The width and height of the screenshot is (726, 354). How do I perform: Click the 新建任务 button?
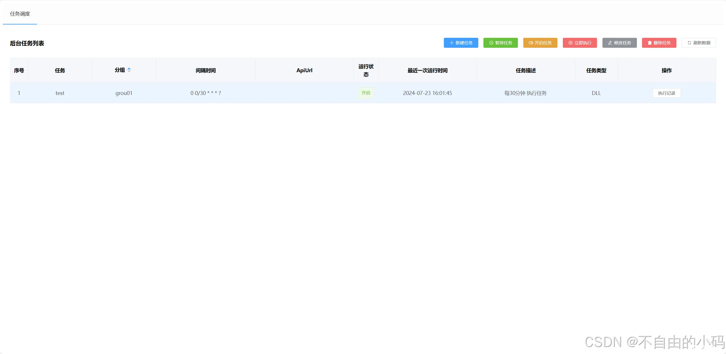point(461,43)
